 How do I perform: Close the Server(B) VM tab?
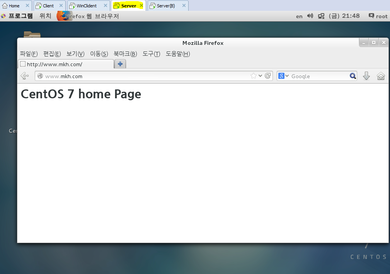[x=184, y=5]
